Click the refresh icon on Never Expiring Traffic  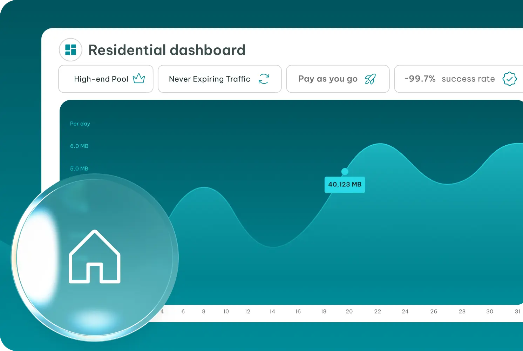pyautogui.click(x=264, y=79)
